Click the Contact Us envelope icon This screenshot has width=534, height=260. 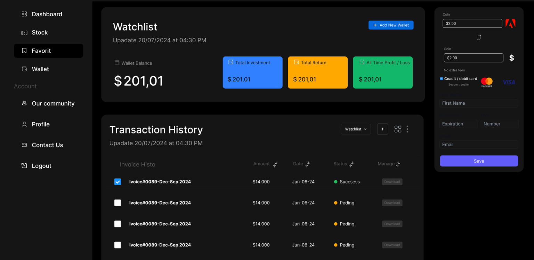pyautogui.click(x=24, y=145)
